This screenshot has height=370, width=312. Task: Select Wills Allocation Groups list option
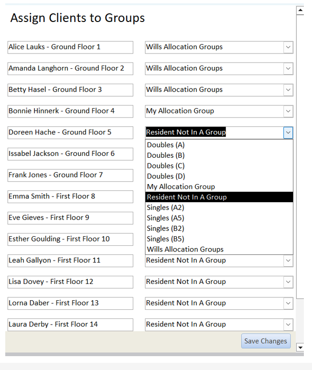(x=219, y=249)
